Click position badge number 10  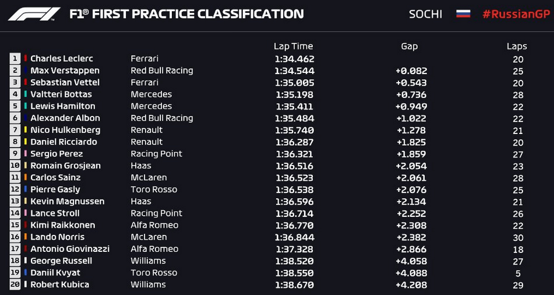click(x=15, y=166)
